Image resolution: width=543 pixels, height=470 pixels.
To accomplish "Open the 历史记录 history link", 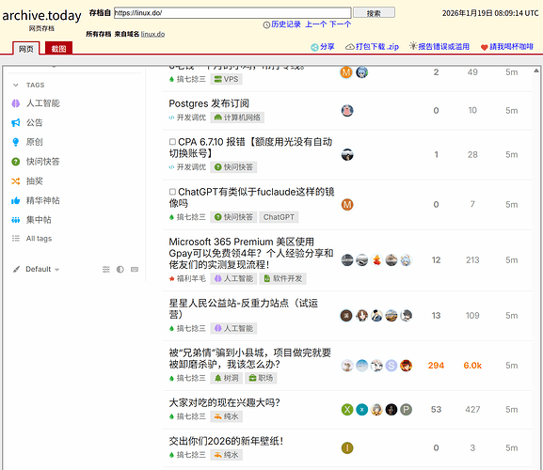I will click(x=286, y=24).
